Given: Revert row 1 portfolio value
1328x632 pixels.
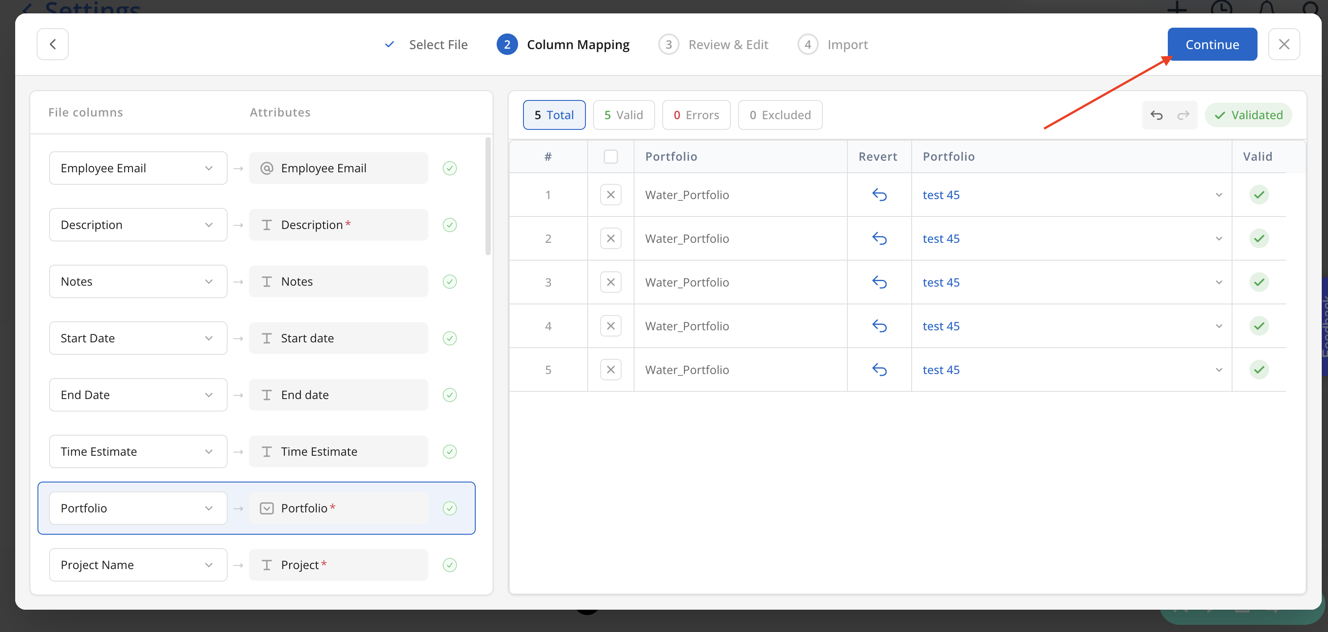Looking at the screenshot, I should pos(879,195).
